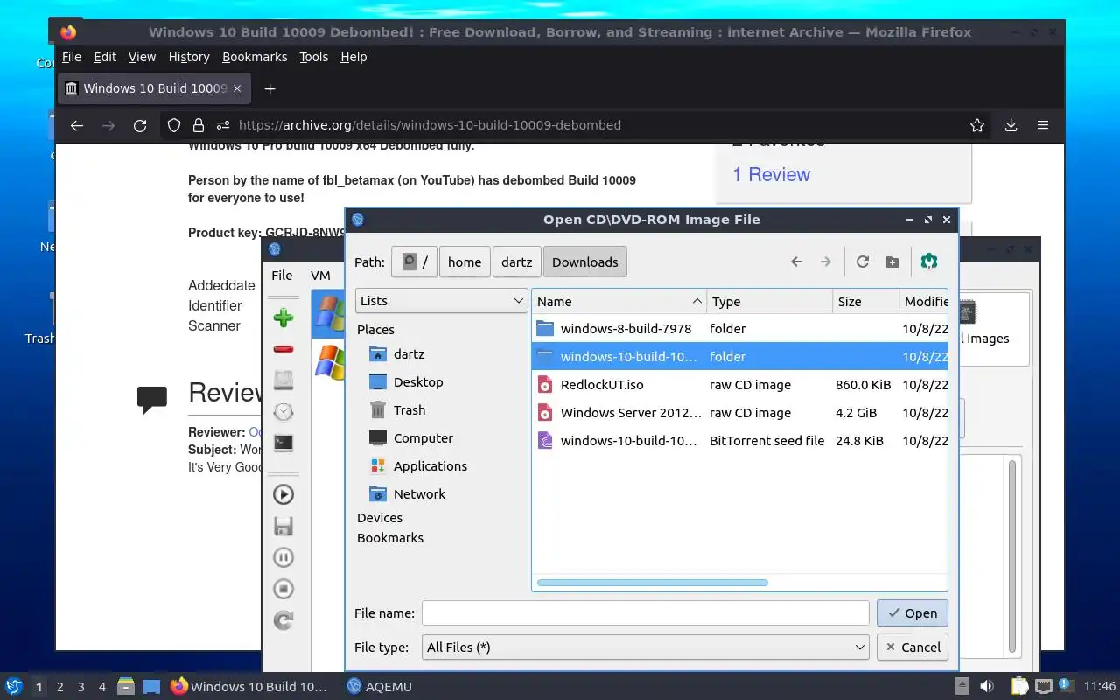Click the '1 Review' link on archive page
This screenshot has width=1120, height=700.
click(x=771, y=174)
